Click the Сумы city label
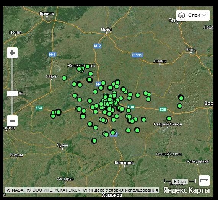Image resolution: width=218 pixels, height=200 pixels. pos(62,145)
